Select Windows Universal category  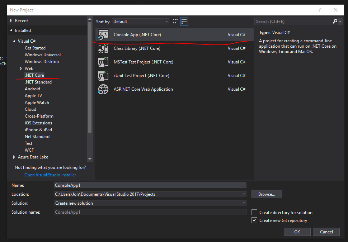pos(43,55)
